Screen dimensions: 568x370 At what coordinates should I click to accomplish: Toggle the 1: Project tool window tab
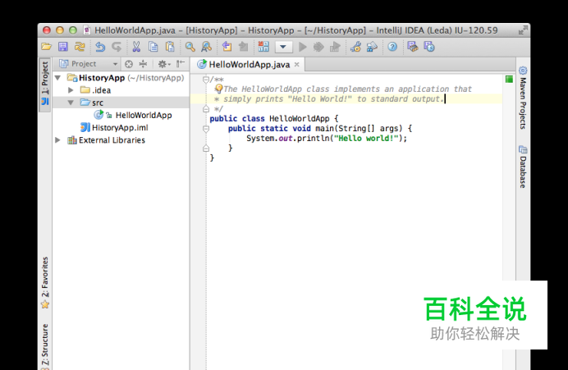pos(45,84)
